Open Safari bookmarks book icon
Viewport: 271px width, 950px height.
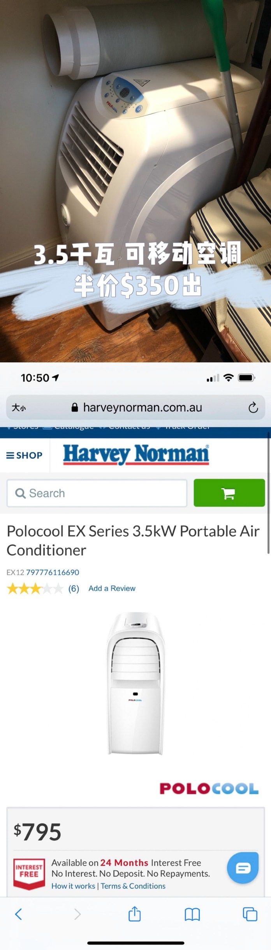click(192, 914)
